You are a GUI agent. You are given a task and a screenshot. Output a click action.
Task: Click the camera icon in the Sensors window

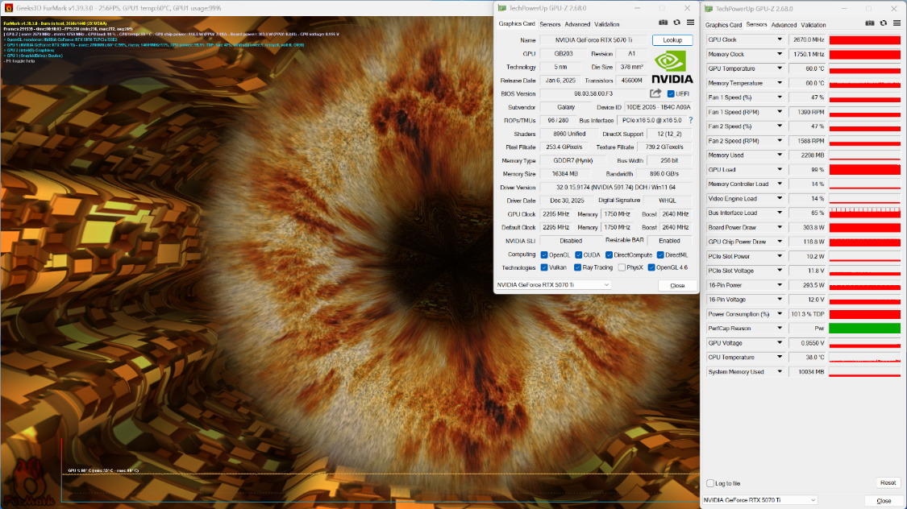(x=869, y=23)
